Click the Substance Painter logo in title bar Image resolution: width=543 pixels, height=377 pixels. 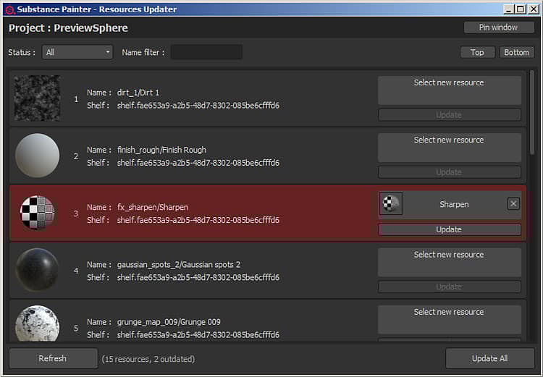coord(9,9)
